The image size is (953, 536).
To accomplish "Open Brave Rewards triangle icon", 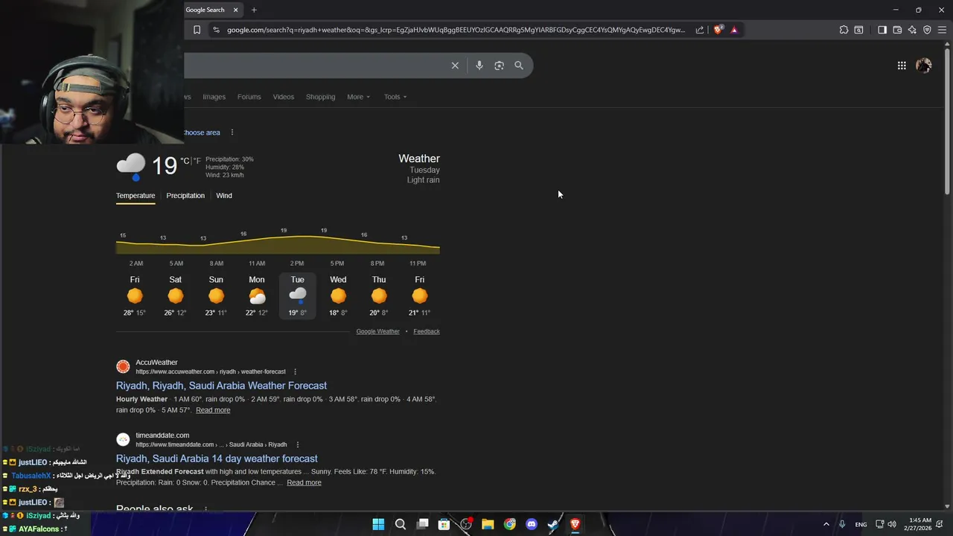I will 734,30.
